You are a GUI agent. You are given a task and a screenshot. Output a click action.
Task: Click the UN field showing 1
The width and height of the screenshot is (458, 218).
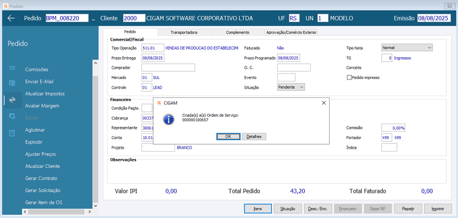323,18
